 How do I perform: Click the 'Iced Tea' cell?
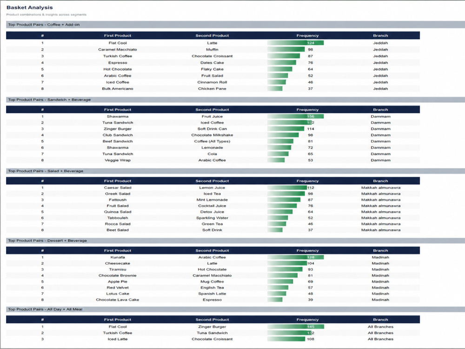(212, 194)
